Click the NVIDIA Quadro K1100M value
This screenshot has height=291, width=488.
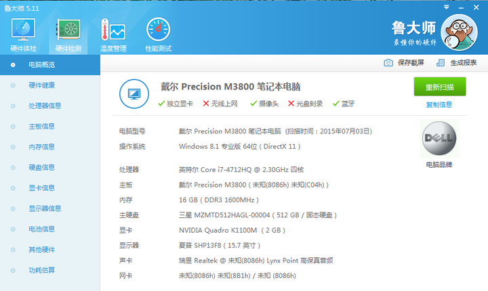232,230
